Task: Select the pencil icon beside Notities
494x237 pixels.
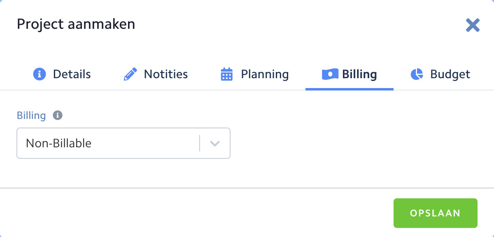Action: click(x=130, y=74)
